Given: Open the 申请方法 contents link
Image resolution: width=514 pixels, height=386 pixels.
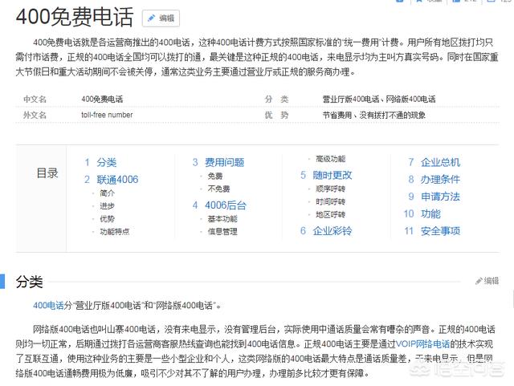Looking at the screenshot, I should [x=440, y=197].
